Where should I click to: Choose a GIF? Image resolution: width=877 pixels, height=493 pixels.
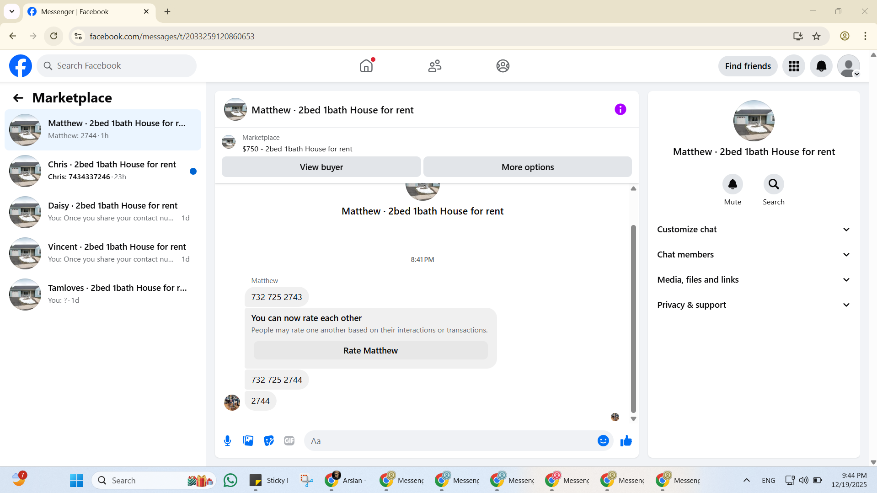(289, 441)
